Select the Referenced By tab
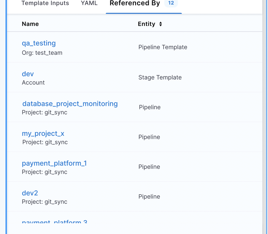This screenshot has width=268, height=234. pos(135,3)
